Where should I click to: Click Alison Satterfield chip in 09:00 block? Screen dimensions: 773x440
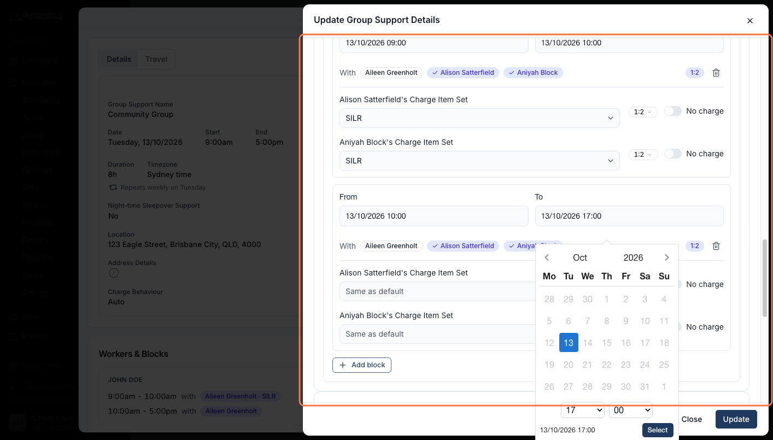coord(463,73)
